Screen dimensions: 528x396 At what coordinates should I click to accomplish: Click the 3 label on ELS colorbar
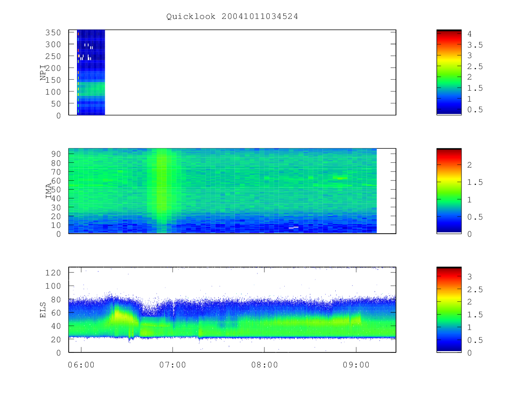[469, 277]
